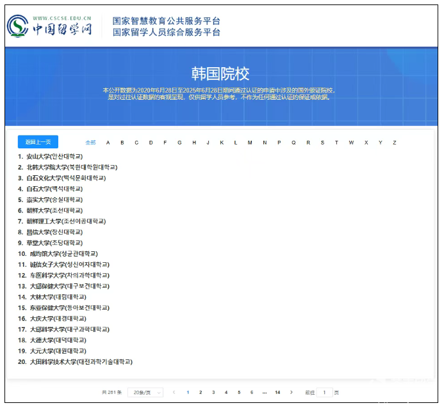Filter schools by letter M

[x=250, y=143]
